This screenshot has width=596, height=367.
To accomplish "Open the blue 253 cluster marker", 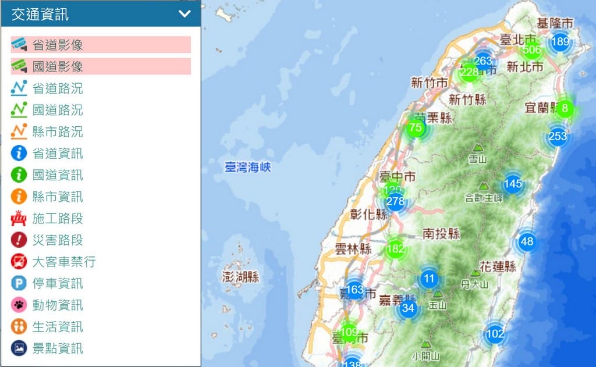I will point(558,137).
